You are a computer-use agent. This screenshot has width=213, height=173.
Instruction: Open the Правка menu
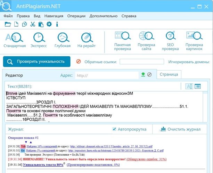pyautogui.click(x=23, y=16)
